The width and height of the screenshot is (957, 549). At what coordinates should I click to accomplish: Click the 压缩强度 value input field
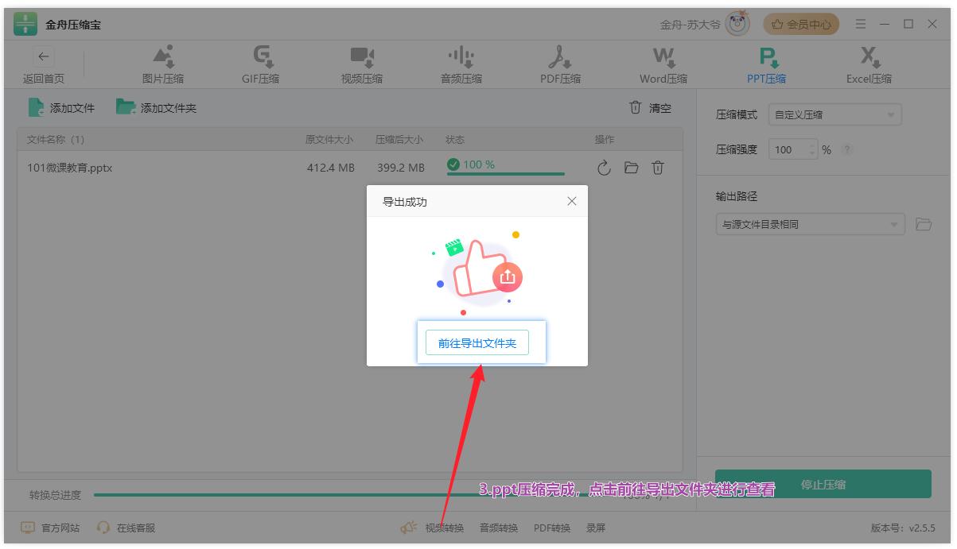pyautogui.click(x=787, y=149)
